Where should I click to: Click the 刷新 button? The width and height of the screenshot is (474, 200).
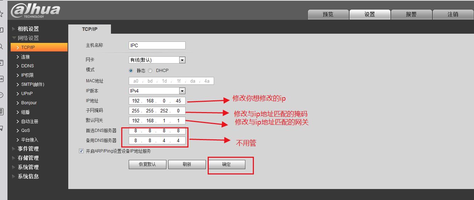[x=187, y=165]
